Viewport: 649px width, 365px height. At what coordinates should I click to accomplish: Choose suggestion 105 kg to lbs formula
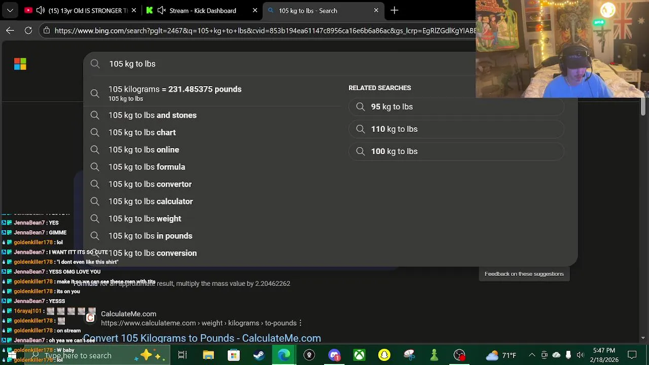coord(213,167)
